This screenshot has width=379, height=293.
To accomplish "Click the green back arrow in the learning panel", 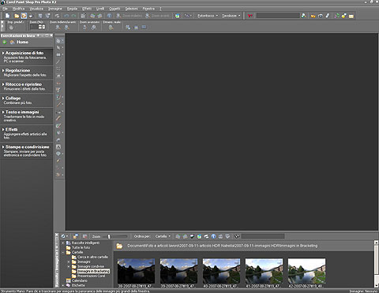I will (5, 42).
